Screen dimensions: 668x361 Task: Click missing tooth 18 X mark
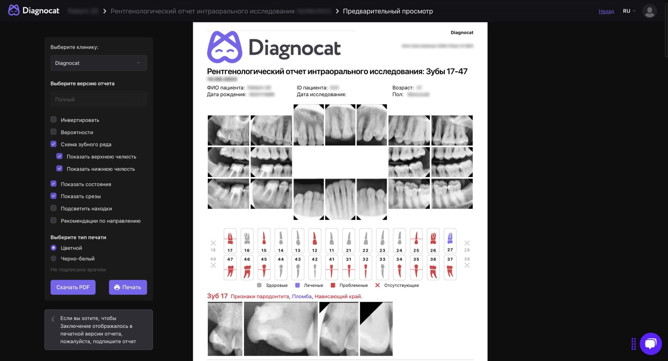tap(213, 243)
